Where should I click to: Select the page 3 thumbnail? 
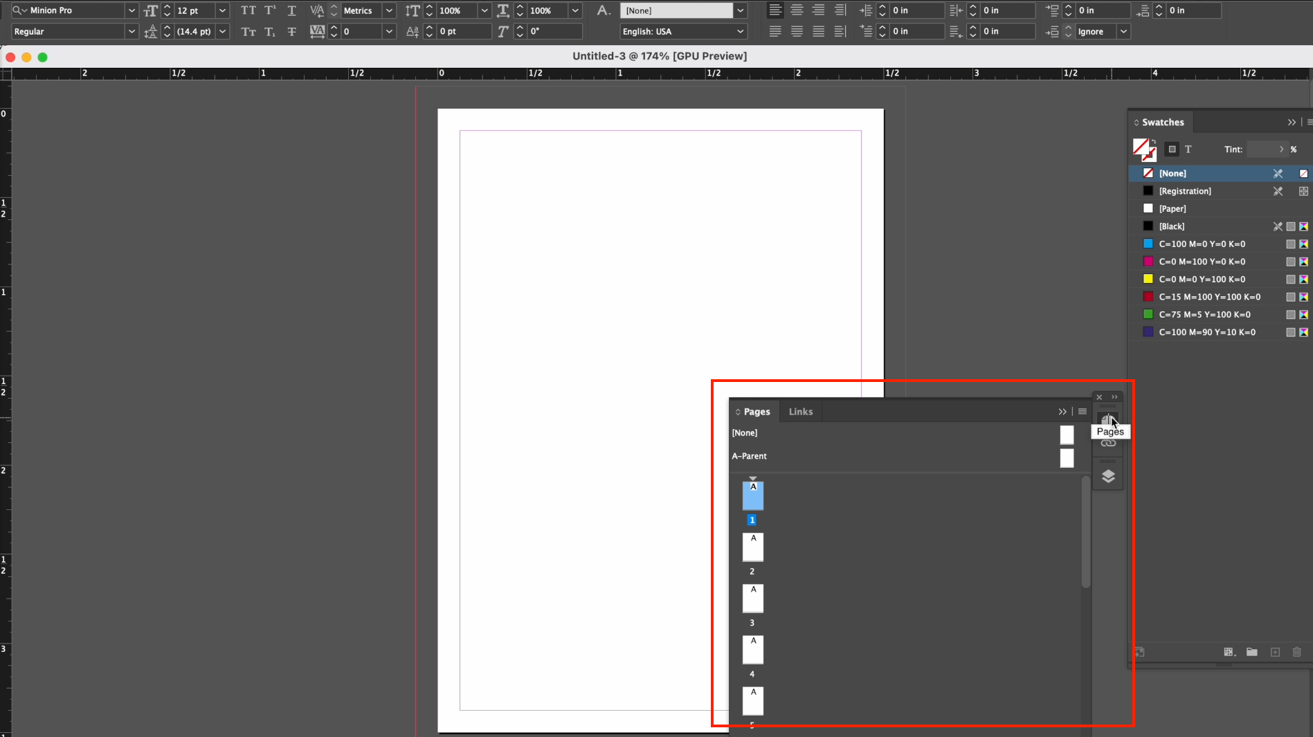click(752, 598)
